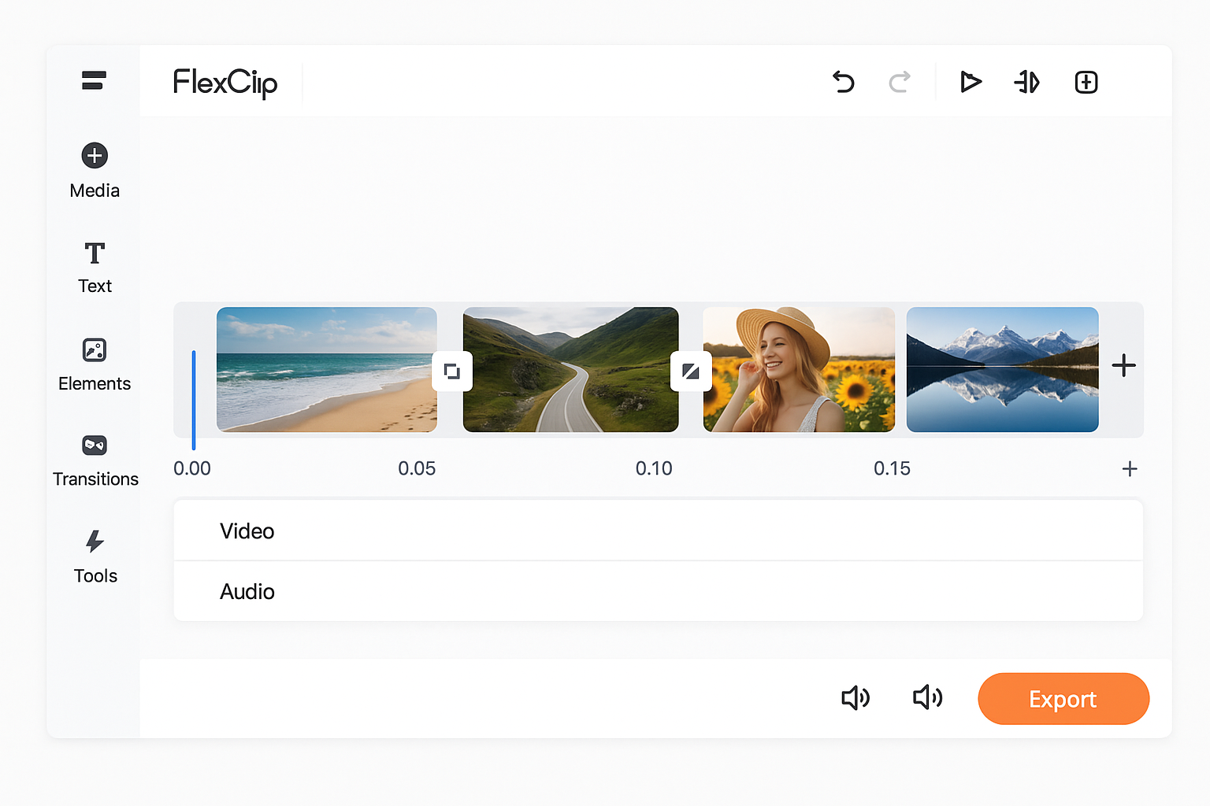This screenshot has width=1210, height=806.
Task: Click the FlexClip logo
Action: point(225,83)
